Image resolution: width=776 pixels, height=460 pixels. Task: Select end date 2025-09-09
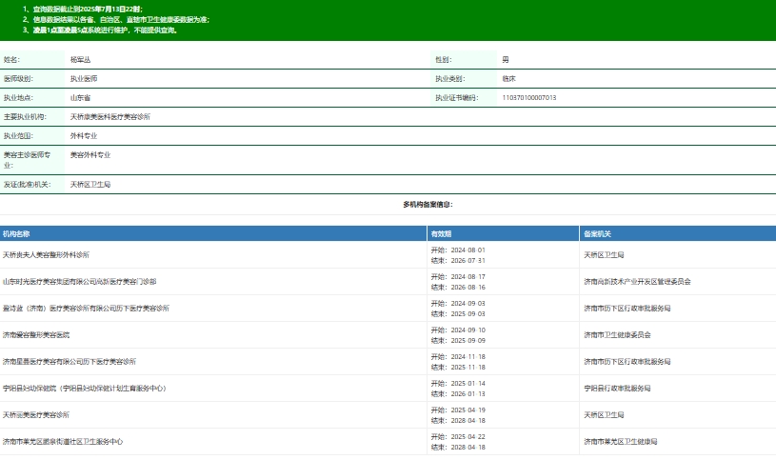coord(468,341)
